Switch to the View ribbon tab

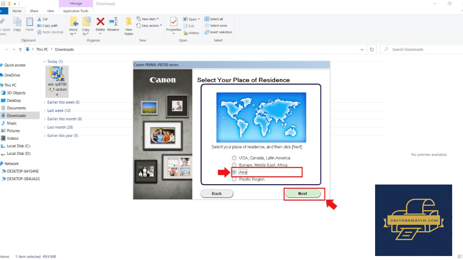click(51, 11)
